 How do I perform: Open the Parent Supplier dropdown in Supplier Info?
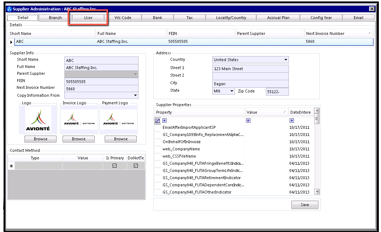(135, 74)
